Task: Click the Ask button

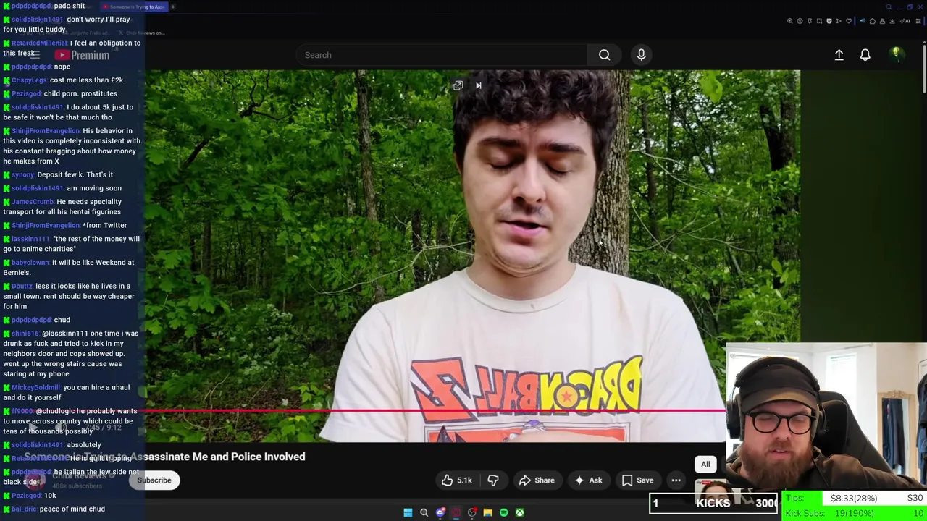Action: pyautogui.click(x=588, y=480)
